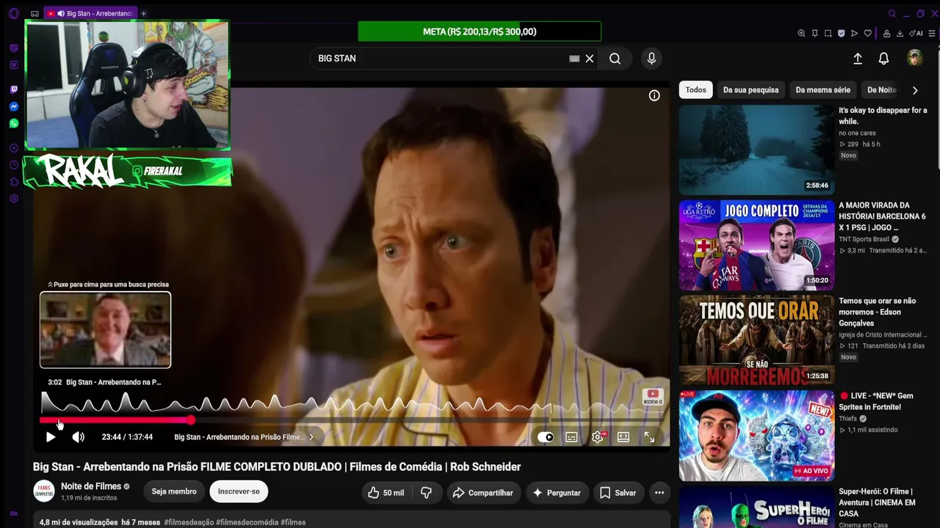Open browser search tabs magnifier
940x528 pixels.
(x=892, y=13)
